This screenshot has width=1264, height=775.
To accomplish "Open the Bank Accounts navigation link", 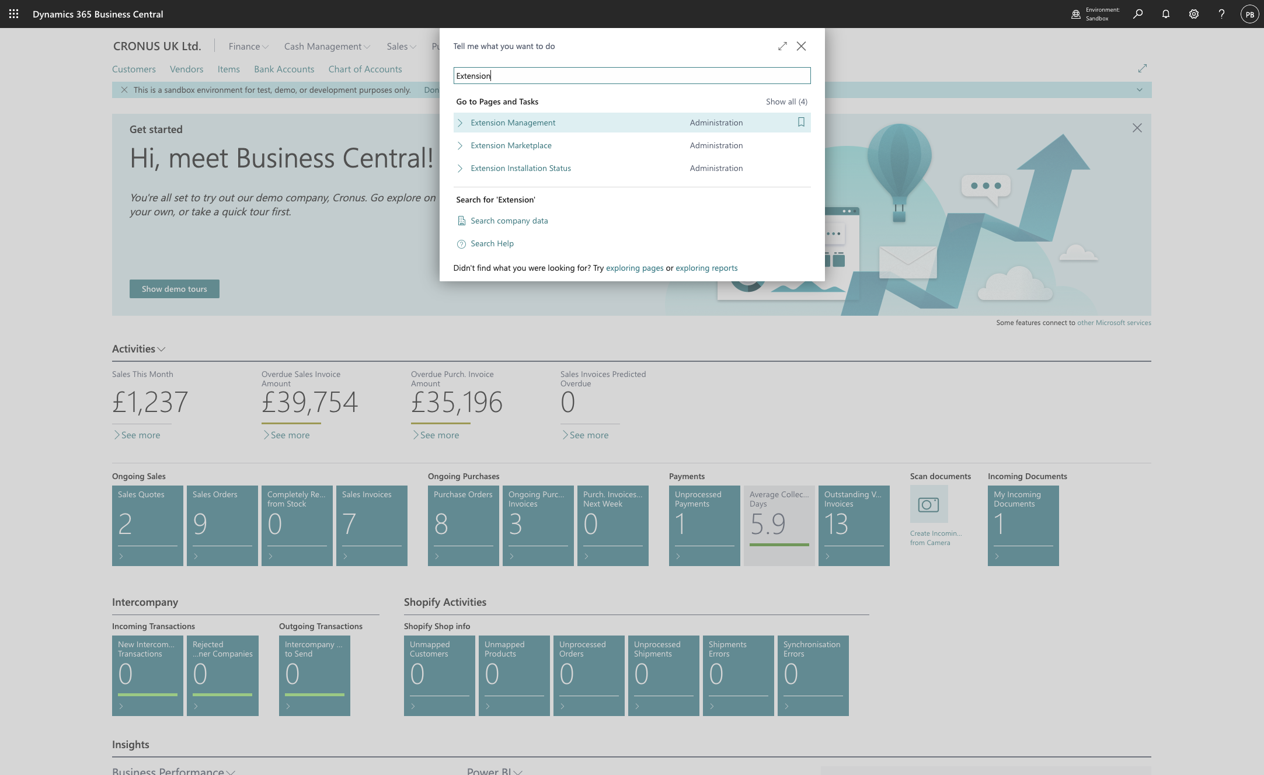I will 284,69.
